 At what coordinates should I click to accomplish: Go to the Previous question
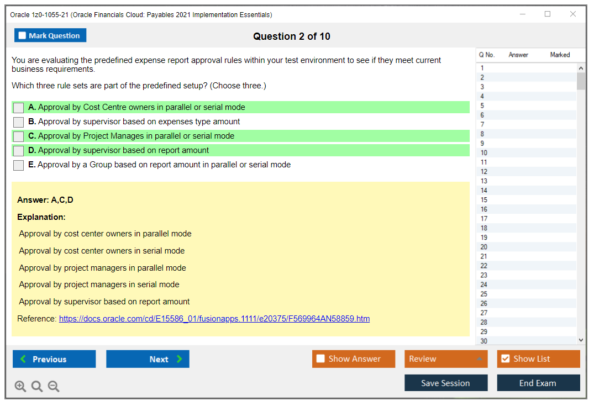54,358
